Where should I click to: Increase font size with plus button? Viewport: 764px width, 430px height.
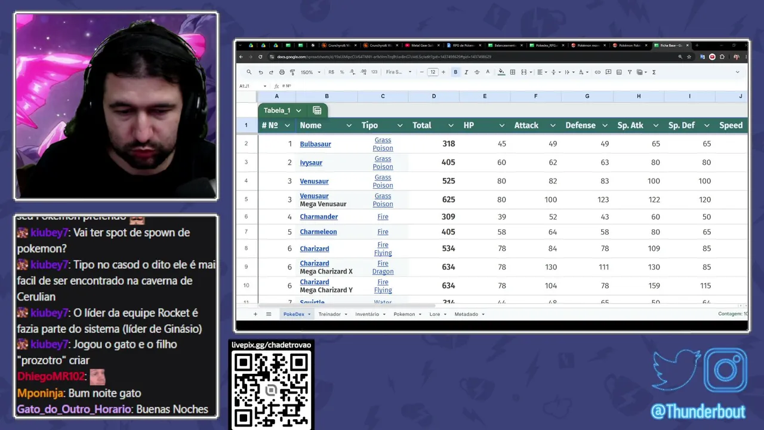pos(443,72)
